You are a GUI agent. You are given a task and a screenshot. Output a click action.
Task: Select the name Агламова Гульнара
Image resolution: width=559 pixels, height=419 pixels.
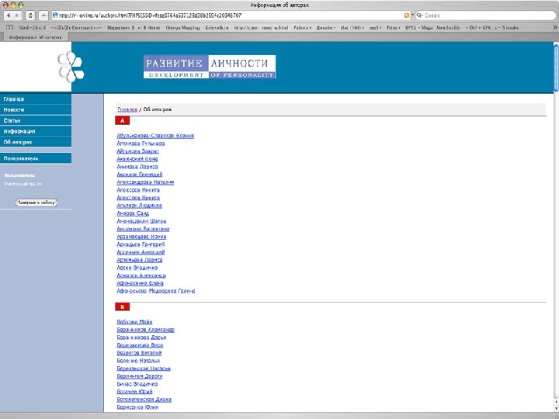click(141, 144)
